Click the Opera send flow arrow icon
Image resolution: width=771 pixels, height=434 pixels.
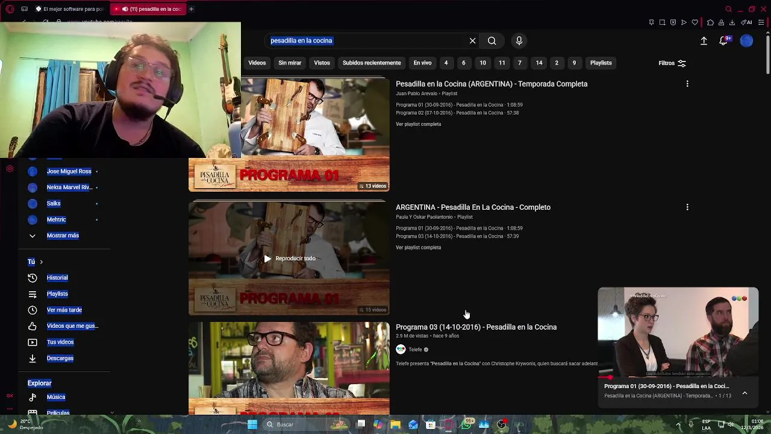tap(684, 22)
